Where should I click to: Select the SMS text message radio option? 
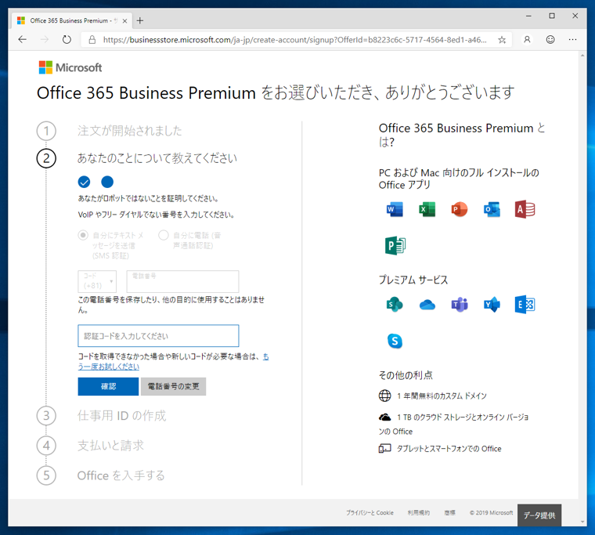(83, 235)
